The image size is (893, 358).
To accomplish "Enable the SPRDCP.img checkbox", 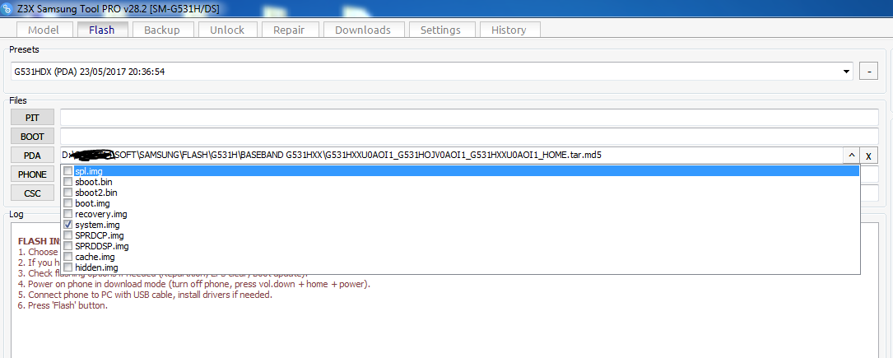I will 68,235.
